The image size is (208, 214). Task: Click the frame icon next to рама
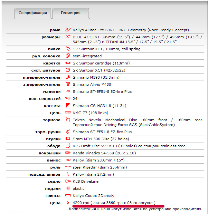(x=68, y=30)
